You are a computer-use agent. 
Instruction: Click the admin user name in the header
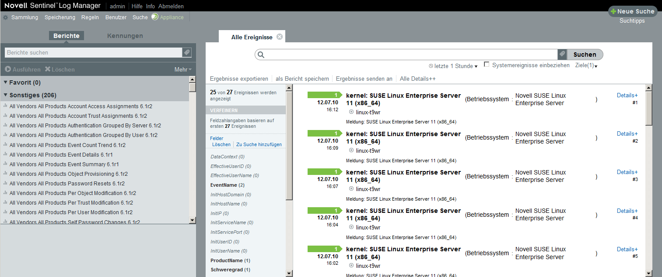coord(117,6)
